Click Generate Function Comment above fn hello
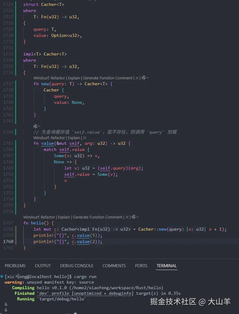 tap(98, 217)
